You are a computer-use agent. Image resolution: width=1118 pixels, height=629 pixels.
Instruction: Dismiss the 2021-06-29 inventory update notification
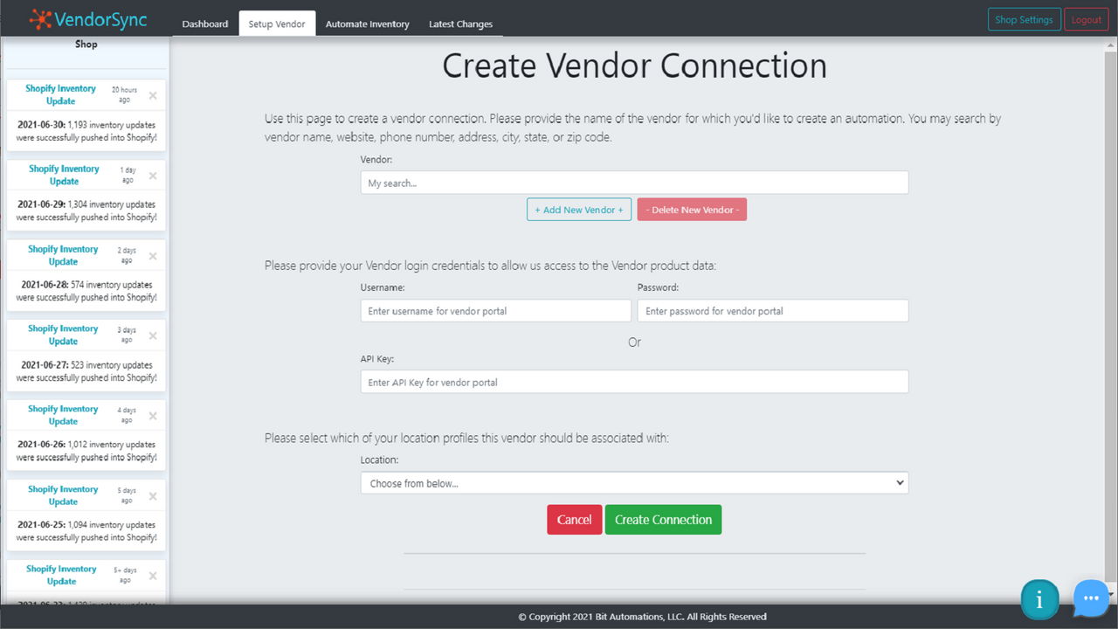tap(153, 174)
